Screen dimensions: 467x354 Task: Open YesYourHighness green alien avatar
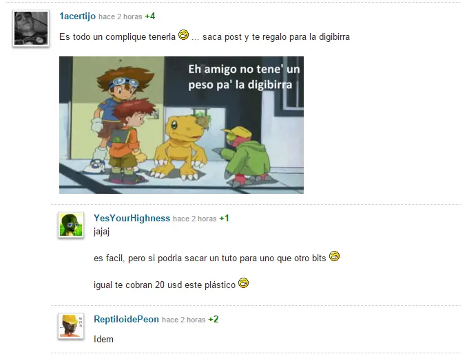(71, 225)
